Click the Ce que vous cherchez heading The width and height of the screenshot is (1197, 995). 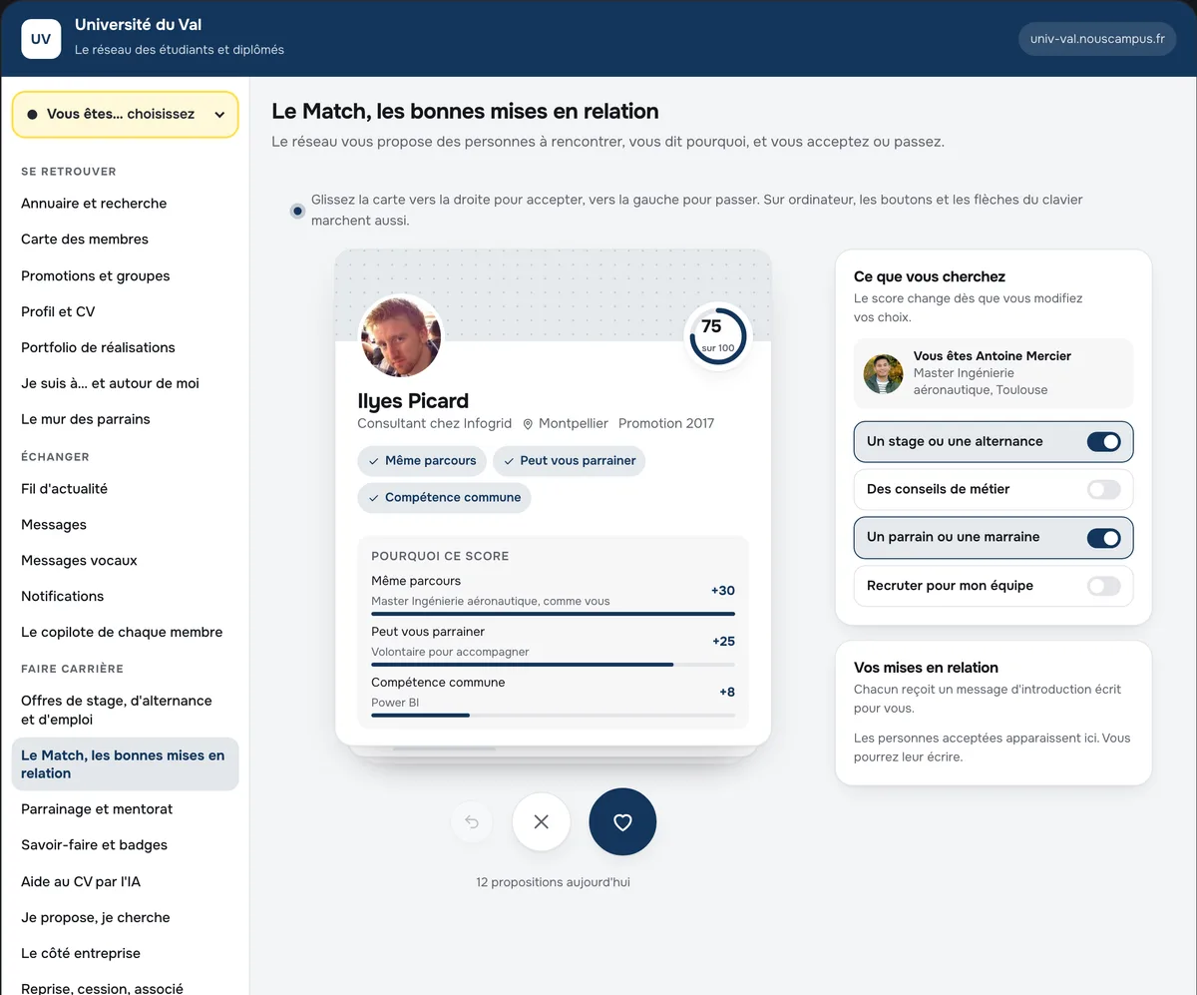pos(930,276)
